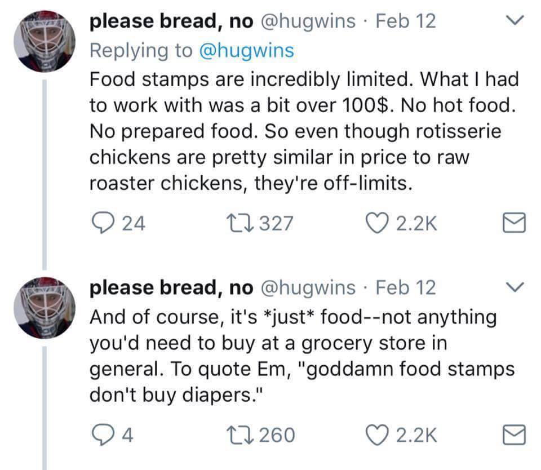This screenshot has width=541, height=470.
Task: Click 'please bread, no' name on second tweet
Action: click(x=172, y=287)
